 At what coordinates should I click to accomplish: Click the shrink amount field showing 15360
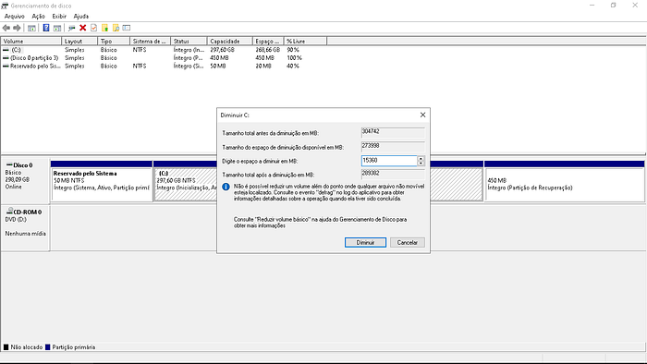tap(389, 161)
